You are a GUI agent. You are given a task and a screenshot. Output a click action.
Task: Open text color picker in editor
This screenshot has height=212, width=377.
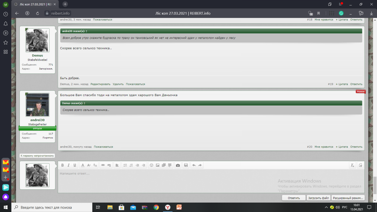83,165
